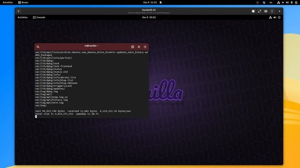
Task: Open the Console hamburger menu
Action: click(139, 47)
